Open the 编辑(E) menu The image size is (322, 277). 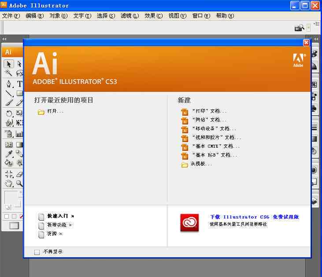click(x=35, y=16)
